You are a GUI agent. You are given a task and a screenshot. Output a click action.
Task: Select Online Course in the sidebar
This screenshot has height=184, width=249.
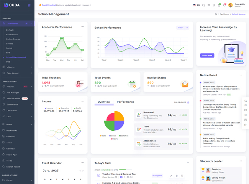pyautogui.click(x=13, y=39)
